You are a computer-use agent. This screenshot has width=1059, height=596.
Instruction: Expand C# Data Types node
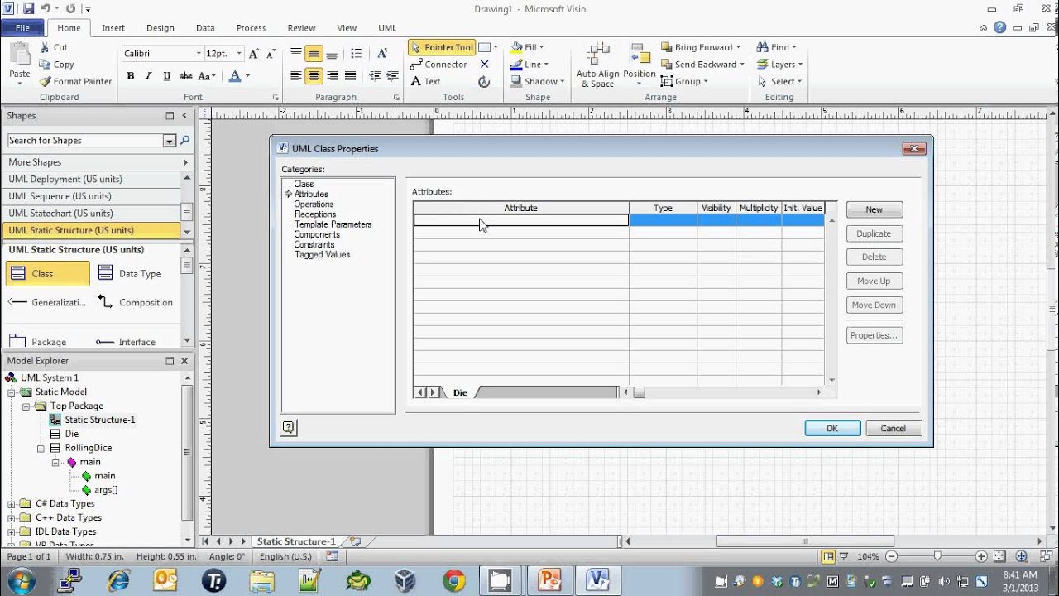click(12, 503)
